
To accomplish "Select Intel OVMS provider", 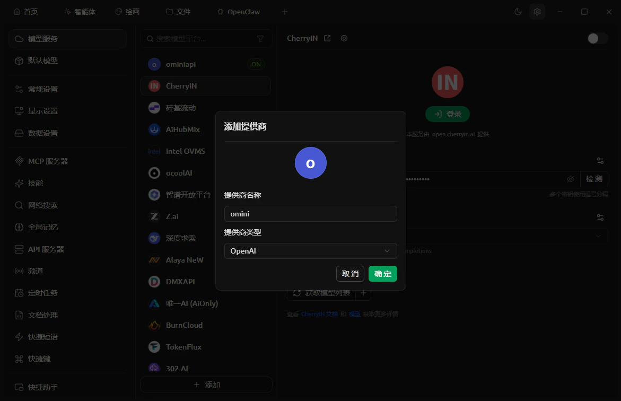I will tap(206, 151).
